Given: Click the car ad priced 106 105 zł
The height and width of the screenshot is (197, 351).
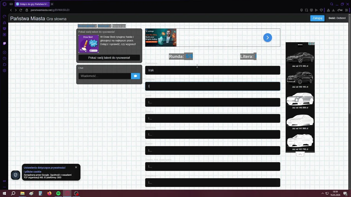Looking at the screenshot, I should (300, 79).
